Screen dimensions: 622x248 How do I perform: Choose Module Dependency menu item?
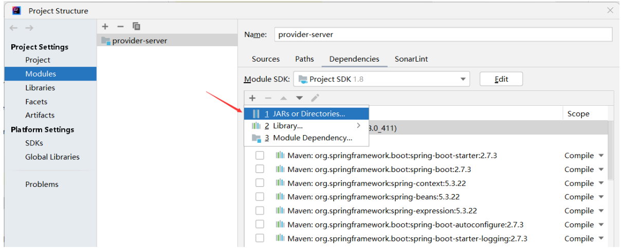click(x=306, y=138)
